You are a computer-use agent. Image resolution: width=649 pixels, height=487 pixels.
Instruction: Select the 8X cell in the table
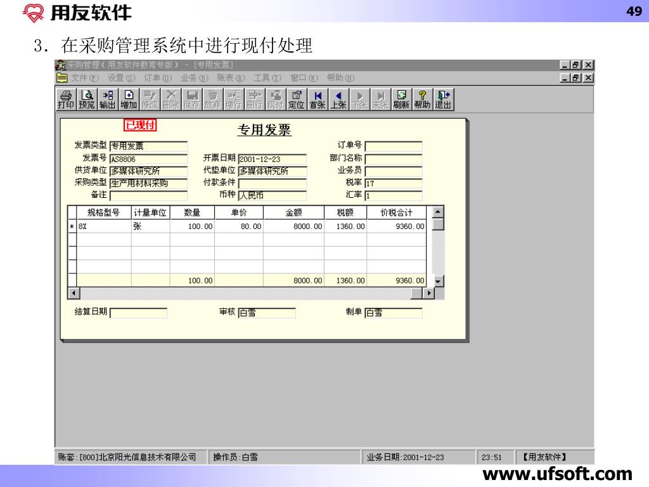click(104, 226)
